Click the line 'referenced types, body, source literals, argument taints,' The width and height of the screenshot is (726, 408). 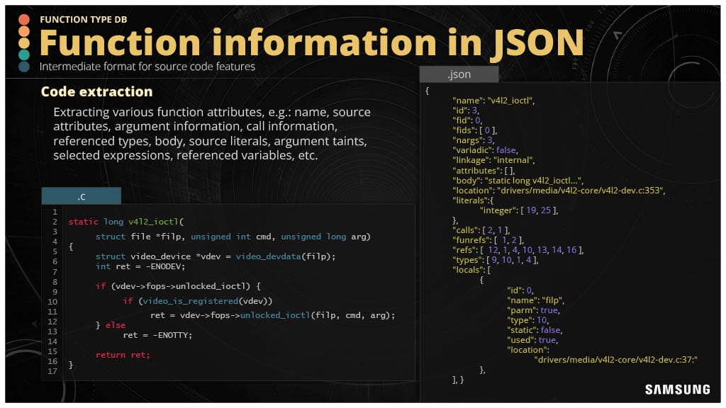[x=210, y=141]
